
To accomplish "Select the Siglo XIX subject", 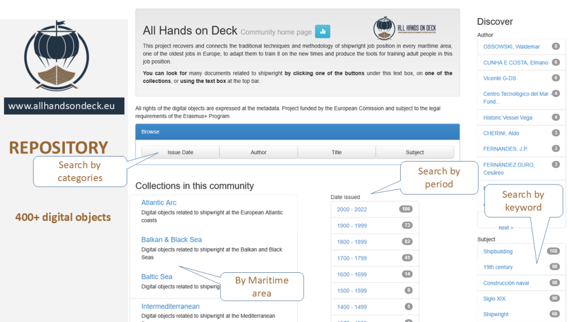I will [x=494, y=299].
